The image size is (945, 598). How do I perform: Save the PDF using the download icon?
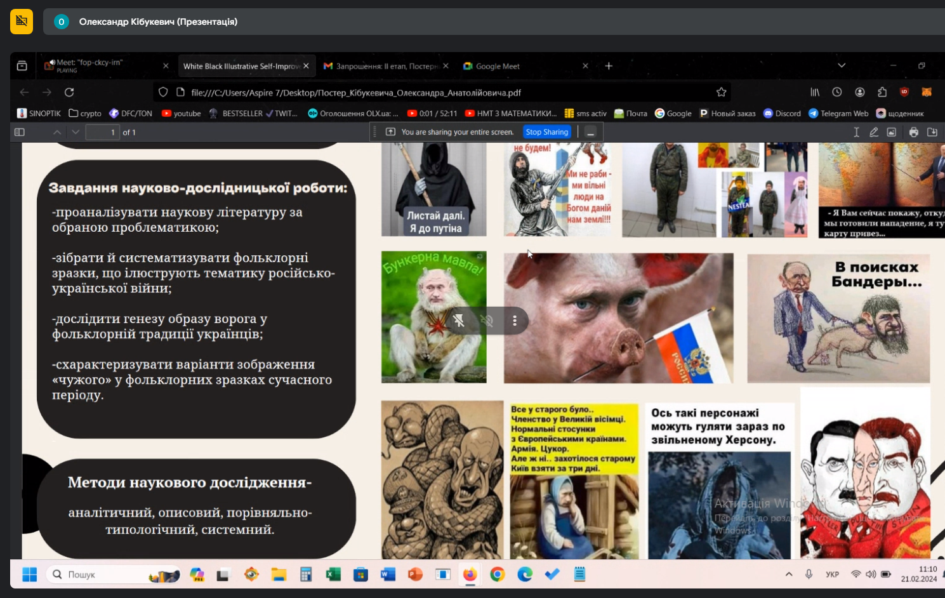932,132
